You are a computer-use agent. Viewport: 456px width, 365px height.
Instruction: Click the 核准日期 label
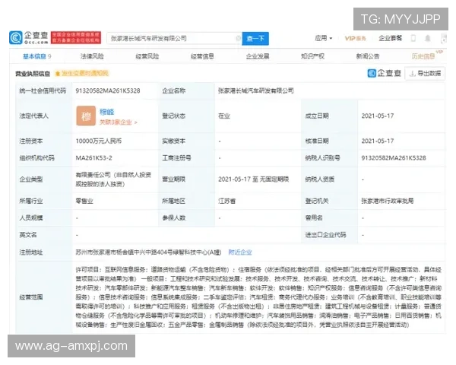[317, 141]
